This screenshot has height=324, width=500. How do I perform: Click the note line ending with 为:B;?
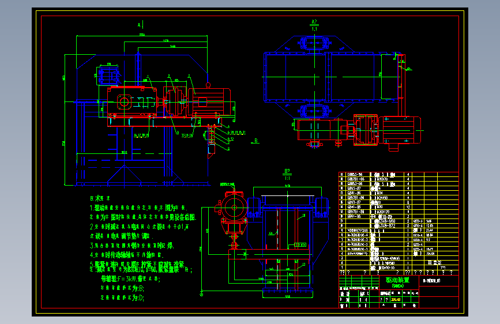[122, 288]
